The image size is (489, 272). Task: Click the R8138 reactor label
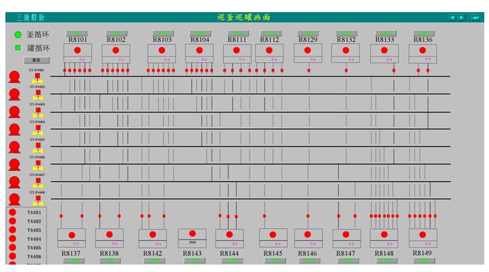coord(109,254)
